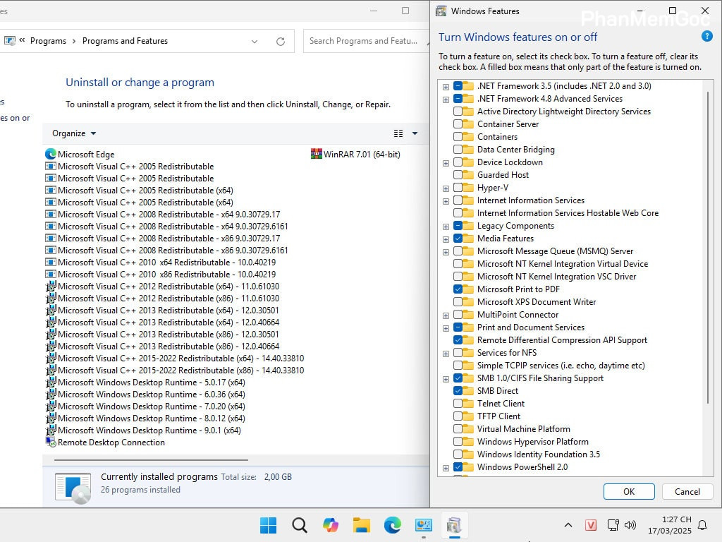
Task: Open the Organize dropdown menu
Action: click(x=73, y=133)
